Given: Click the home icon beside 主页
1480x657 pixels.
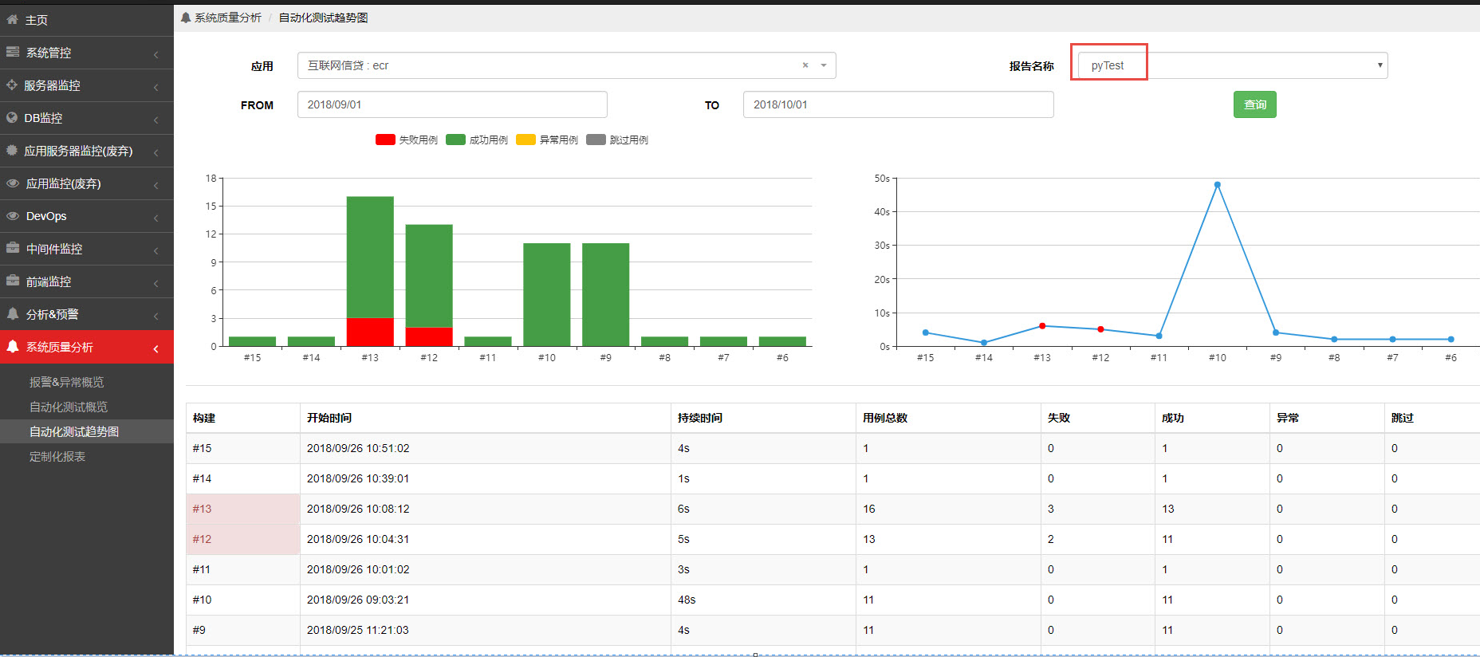Looking at the screenshot, I should (x=12, y=19).
